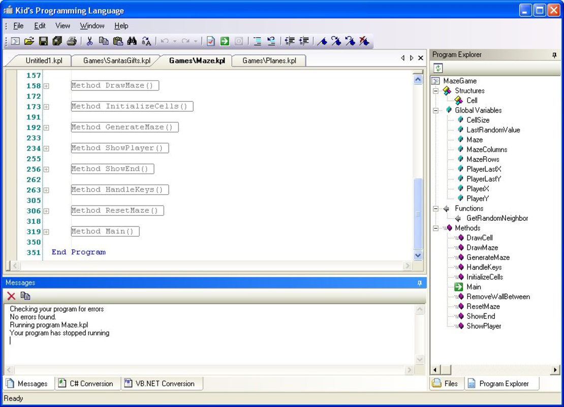This screenshot has width=564, height=407.
Task: Pin the Messages panel
Action: [x=419, y=283]
